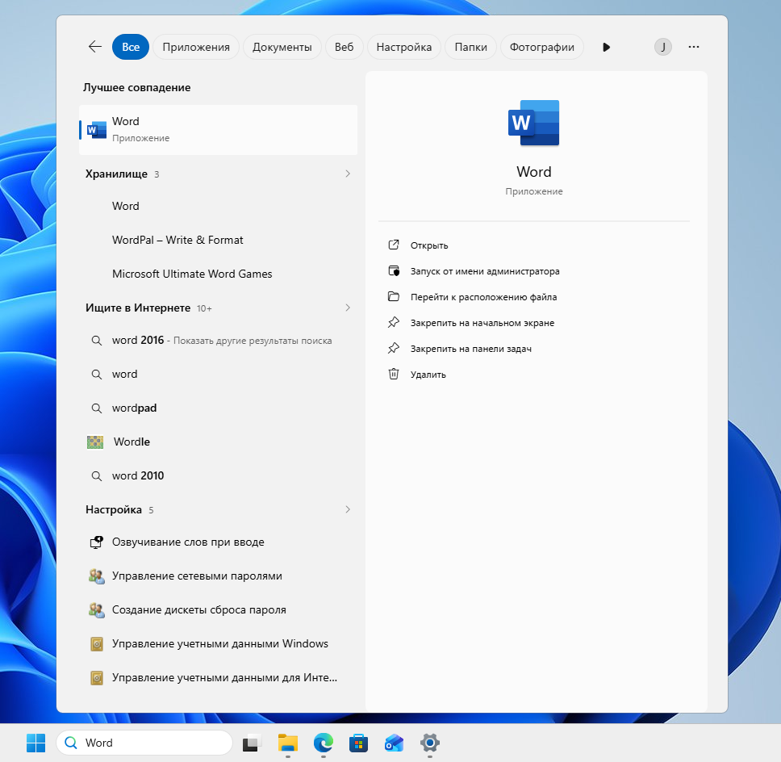
Task: Click safe icon for Управление учетными данными Windows
Action: click(97, 644)
